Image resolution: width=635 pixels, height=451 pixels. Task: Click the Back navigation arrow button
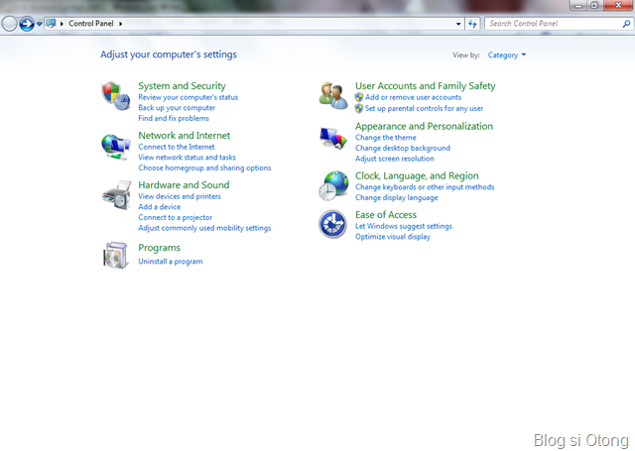[x=9, y=24]
